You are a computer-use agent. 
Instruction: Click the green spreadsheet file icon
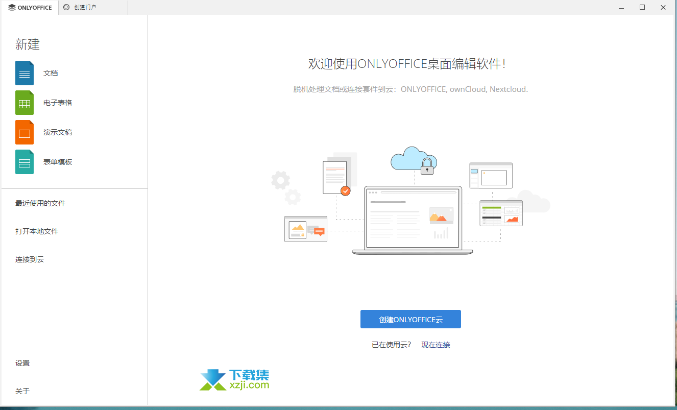(25, 103)
